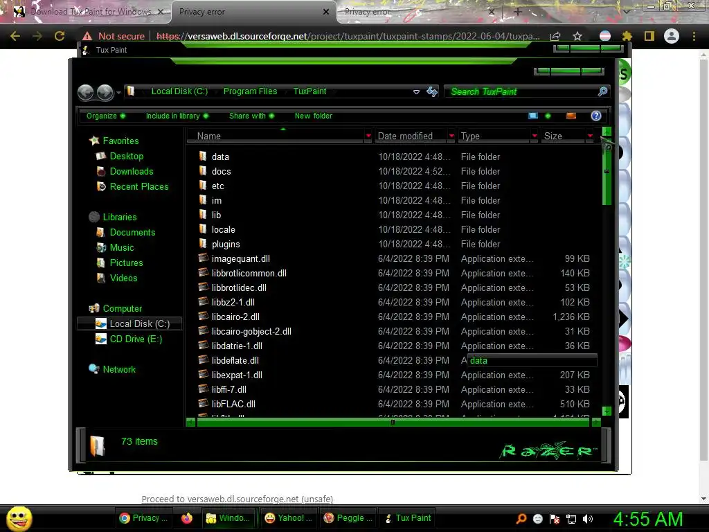This screenshot has height=532, width=709.
Task: Open the Start menu smiley orb
Action: [19, 518]
